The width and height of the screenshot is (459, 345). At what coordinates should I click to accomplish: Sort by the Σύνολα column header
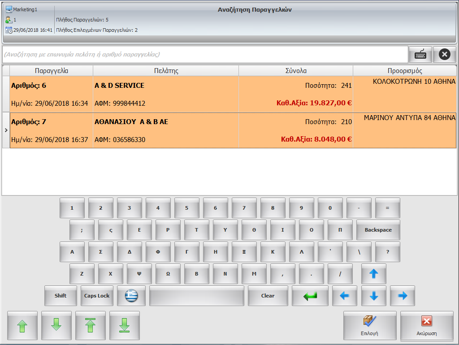click(x=296, y=71)
